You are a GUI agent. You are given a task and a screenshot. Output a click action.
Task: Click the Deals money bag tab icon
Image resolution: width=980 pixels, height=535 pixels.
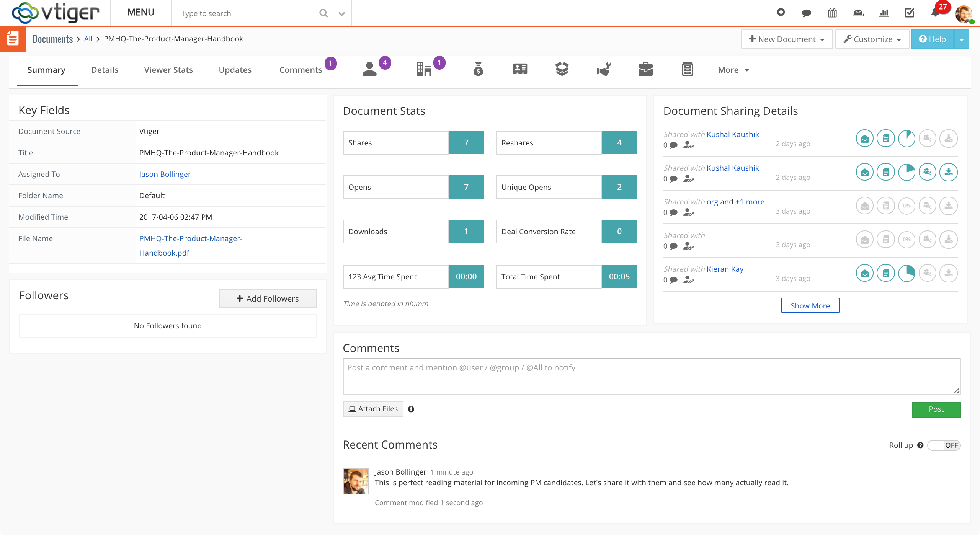coord(479,69)
